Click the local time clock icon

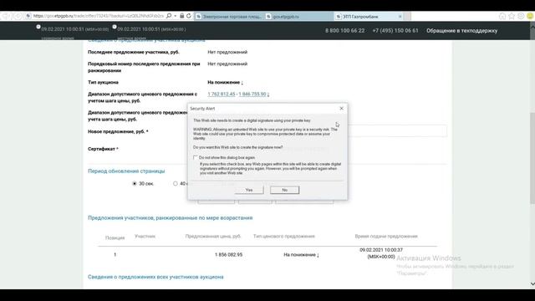tap(115, 27)
